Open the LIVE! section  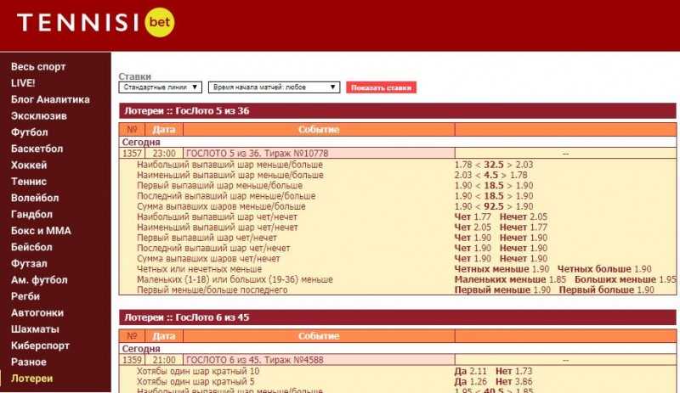pos(23,83)
